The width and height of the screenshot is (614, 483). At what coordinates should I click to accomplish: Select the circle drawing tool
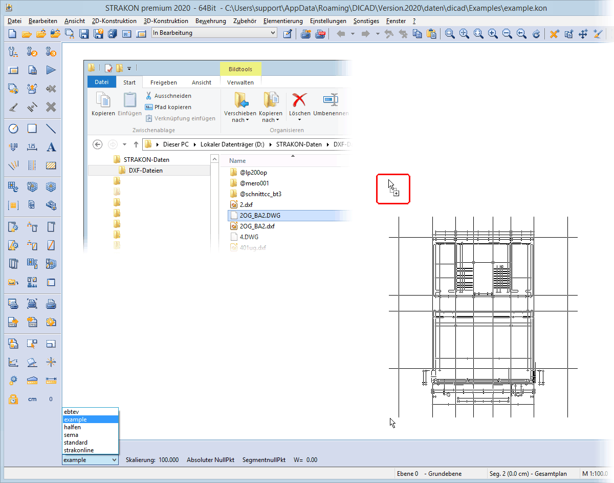tap(13, 129)
